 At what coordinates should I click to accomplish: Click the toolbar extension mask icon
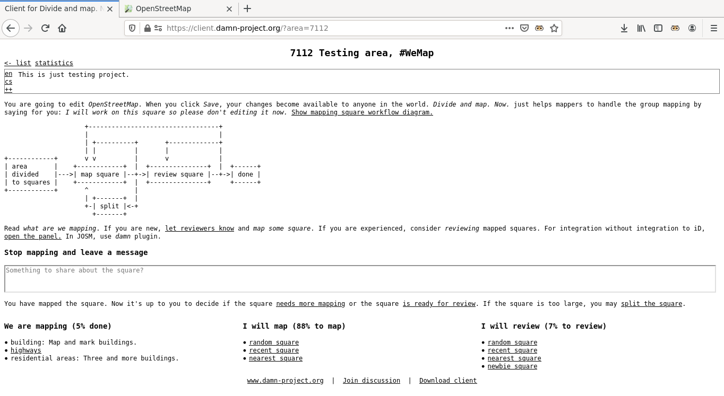[675, 28]
